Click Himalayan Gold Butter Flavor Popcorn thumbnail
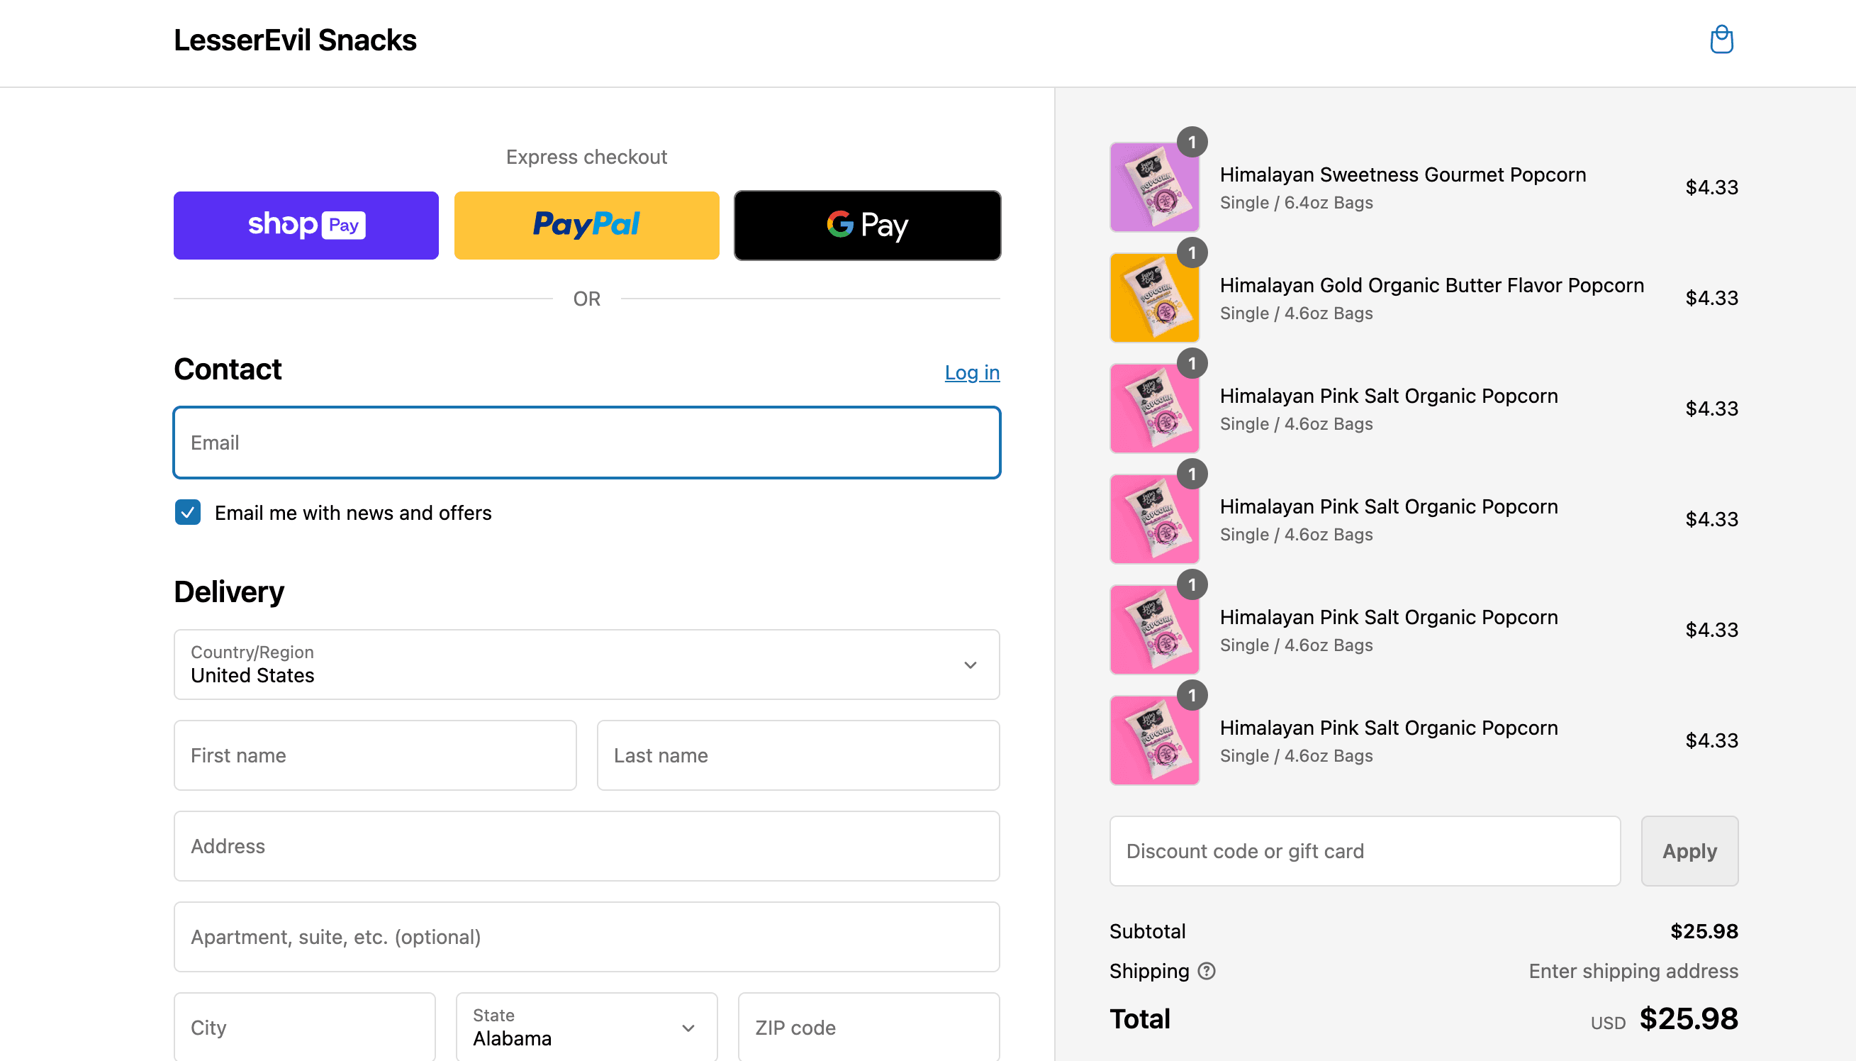This screenshot has height=1061, width=1856. click(1155, 298)
